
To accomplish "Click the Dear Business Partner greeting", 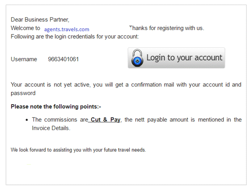I will point(40,20).
